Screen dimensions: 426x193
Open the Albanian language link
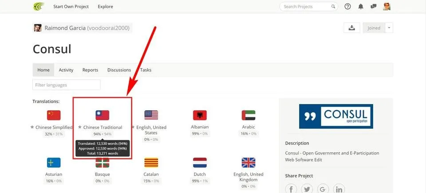200,127
